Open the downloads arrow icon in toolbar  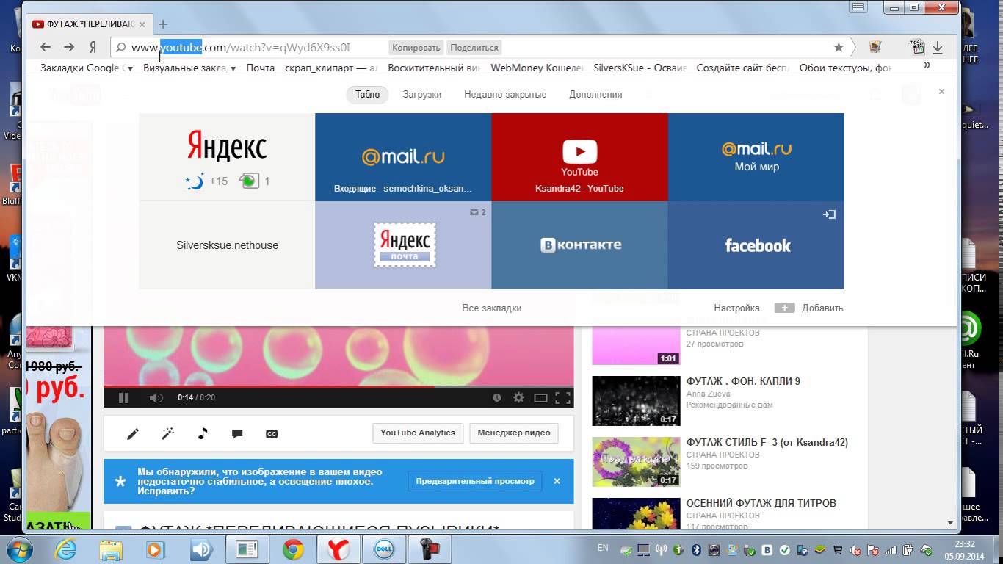[938, 47]
